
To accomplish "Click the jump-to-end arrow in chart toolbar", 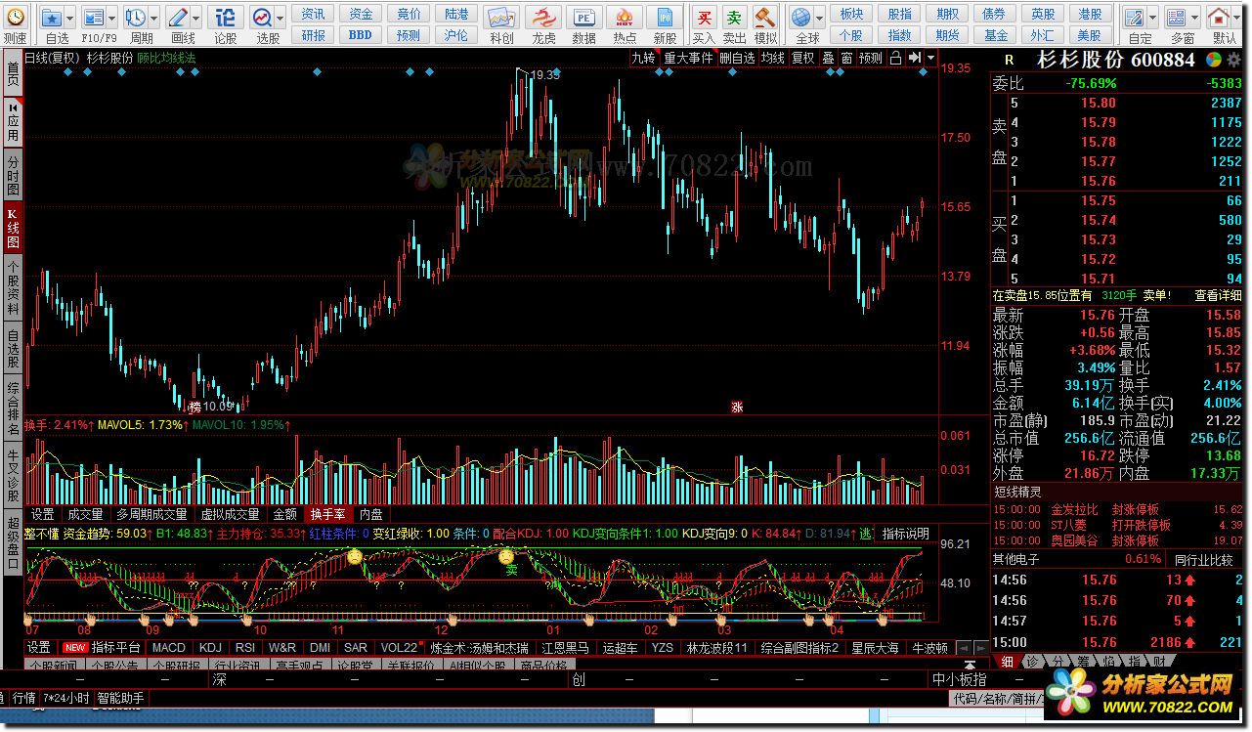I will pyautogui.click(x=913, y=58).
